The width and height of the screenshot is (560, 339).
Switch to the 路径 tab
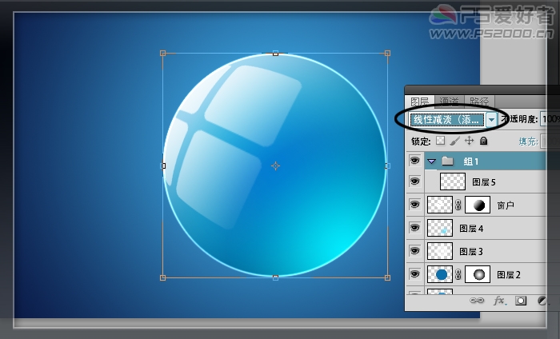coord(479,102)
